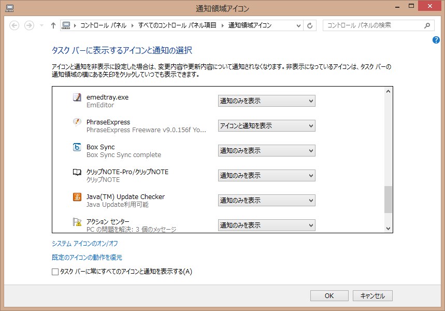
Task: Select the PhraseExpress entry name
Action: (x=108, y=122)
